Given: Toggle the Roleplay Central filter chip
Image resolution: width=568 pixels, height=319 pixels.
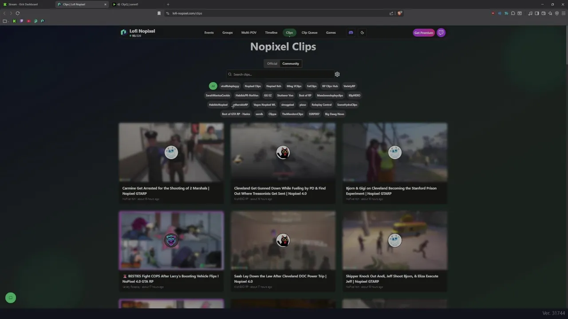Looking at the screenshot, I should pyautogui.click(x=321, y=105).
